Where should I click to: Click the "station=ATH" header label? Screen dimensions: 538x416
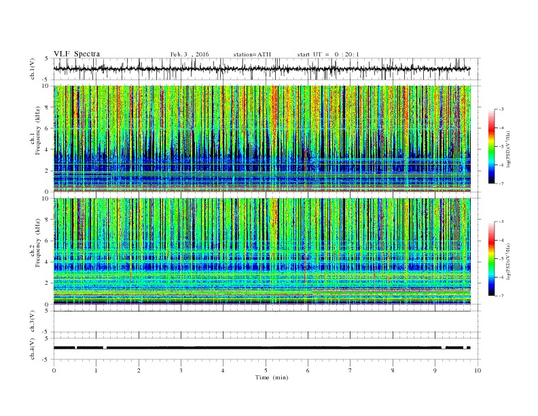pos(252,54)
